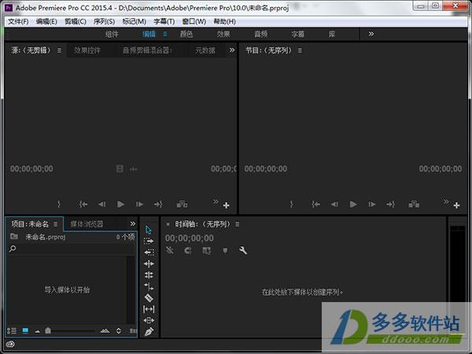Open button editor plus in Source monitor
The width and height of the screenshot is (472, 354).
(x=227, y=205)
